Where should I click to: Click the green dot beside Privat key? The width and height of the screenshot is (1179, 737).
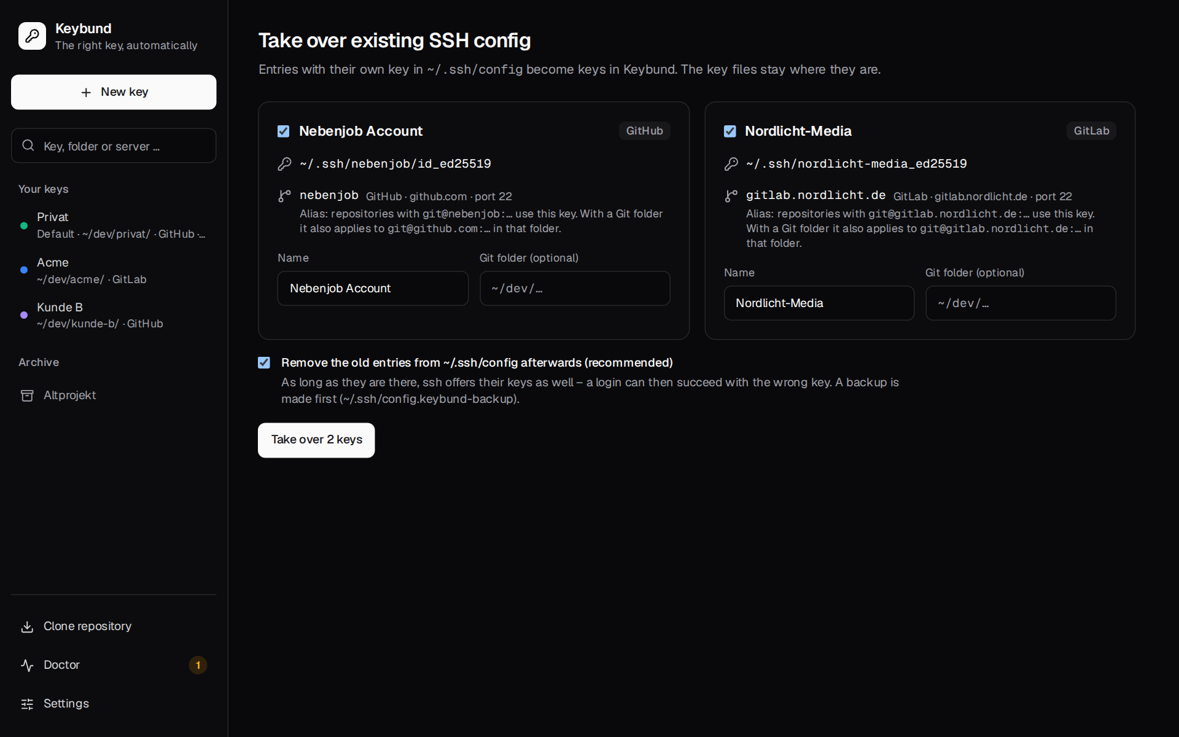point(24,225)
